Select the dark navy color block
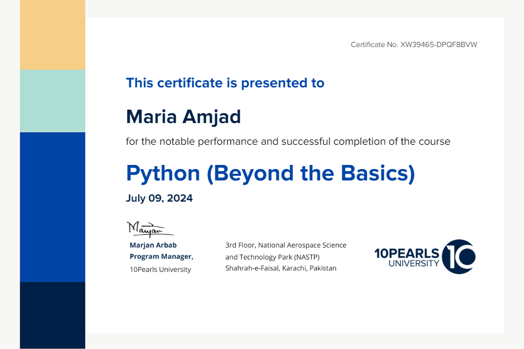524x349 pixels. [52, 314]
